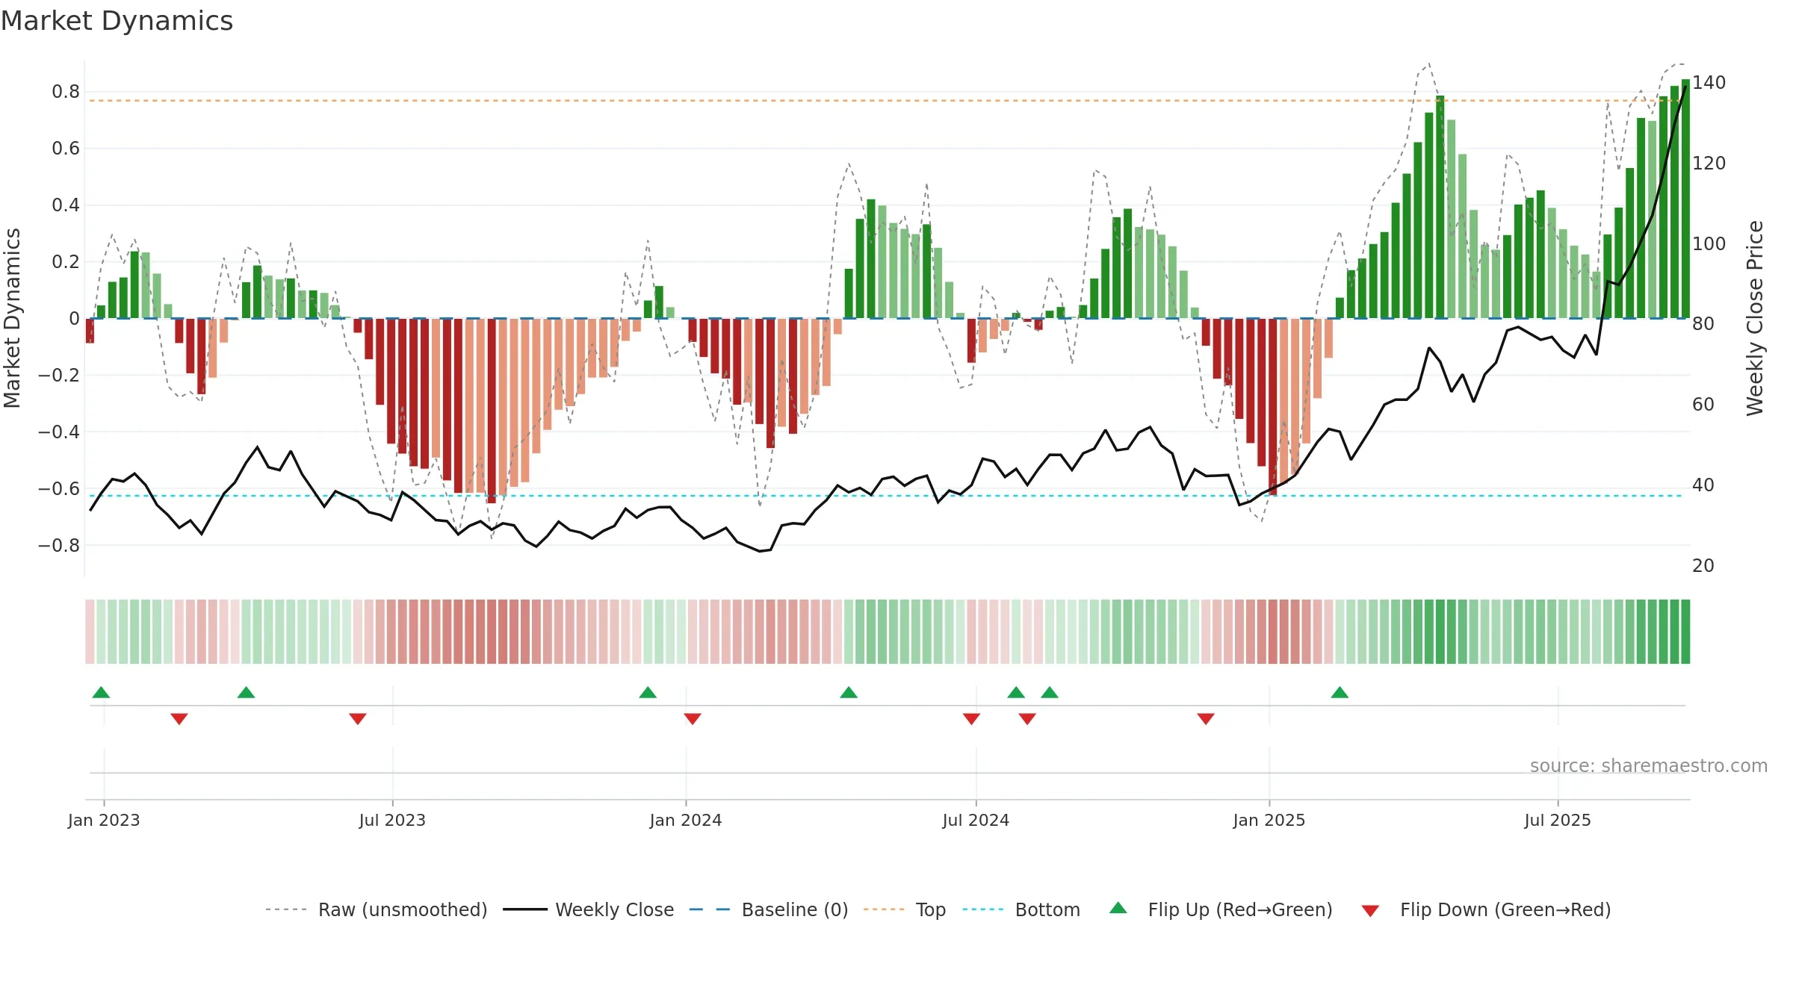The height and width of the screenshot is (1008, 1793).
Task: Toggle the 'Weekly Close' legend entry
Action: 589,909
